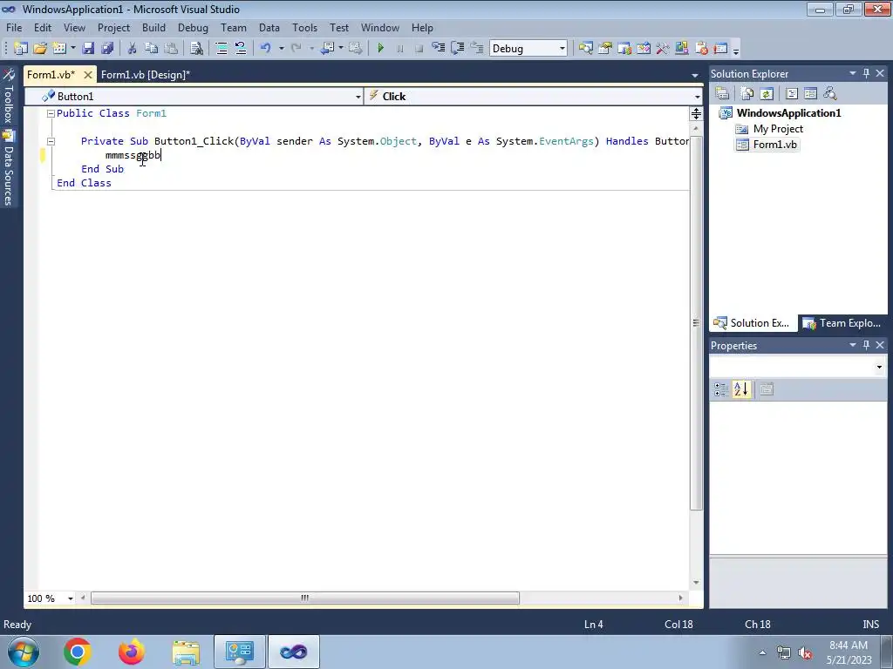
Task: Click Show All Files in Solution Explorer
Action: point(747,93)
